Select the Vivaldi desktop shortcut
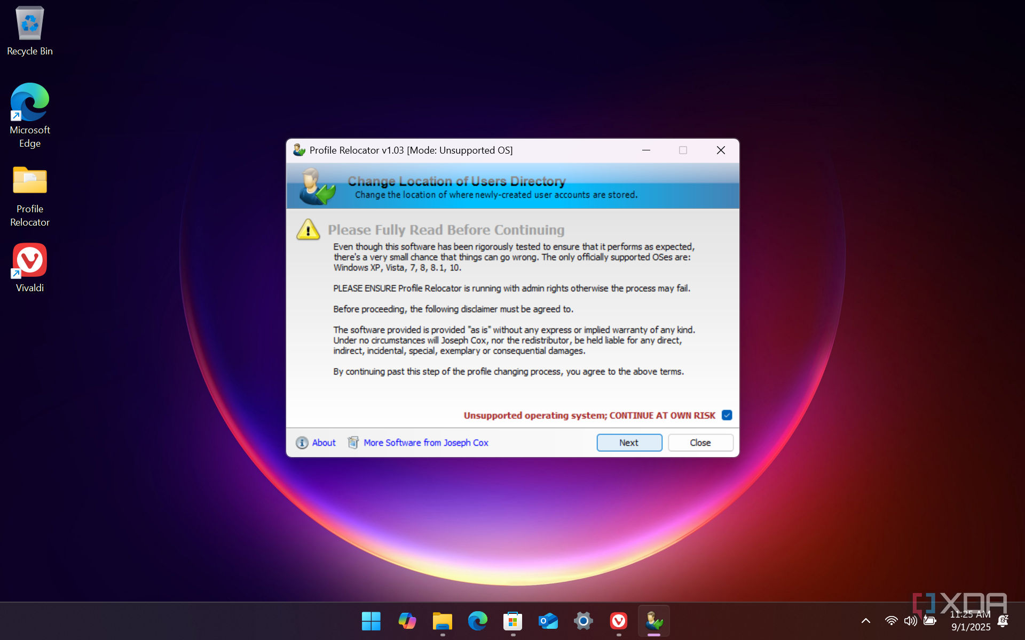The height and width of the screenshot is (640, 1025). click(x=30, y=268)
